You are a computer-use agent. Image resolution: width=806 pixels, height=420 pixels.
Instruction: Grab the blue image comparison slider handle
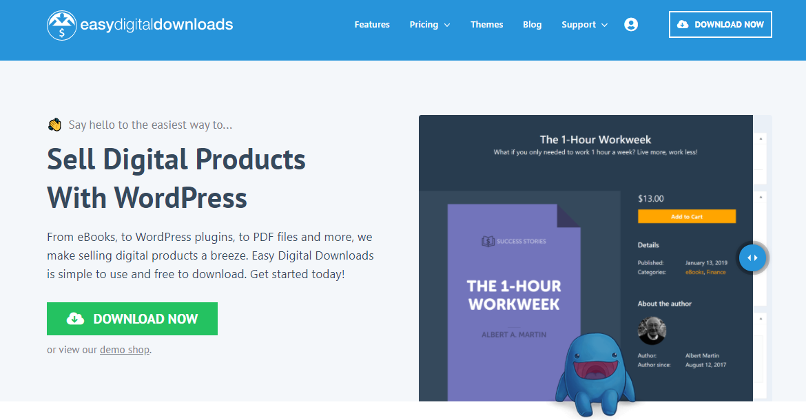coord(752,258)
